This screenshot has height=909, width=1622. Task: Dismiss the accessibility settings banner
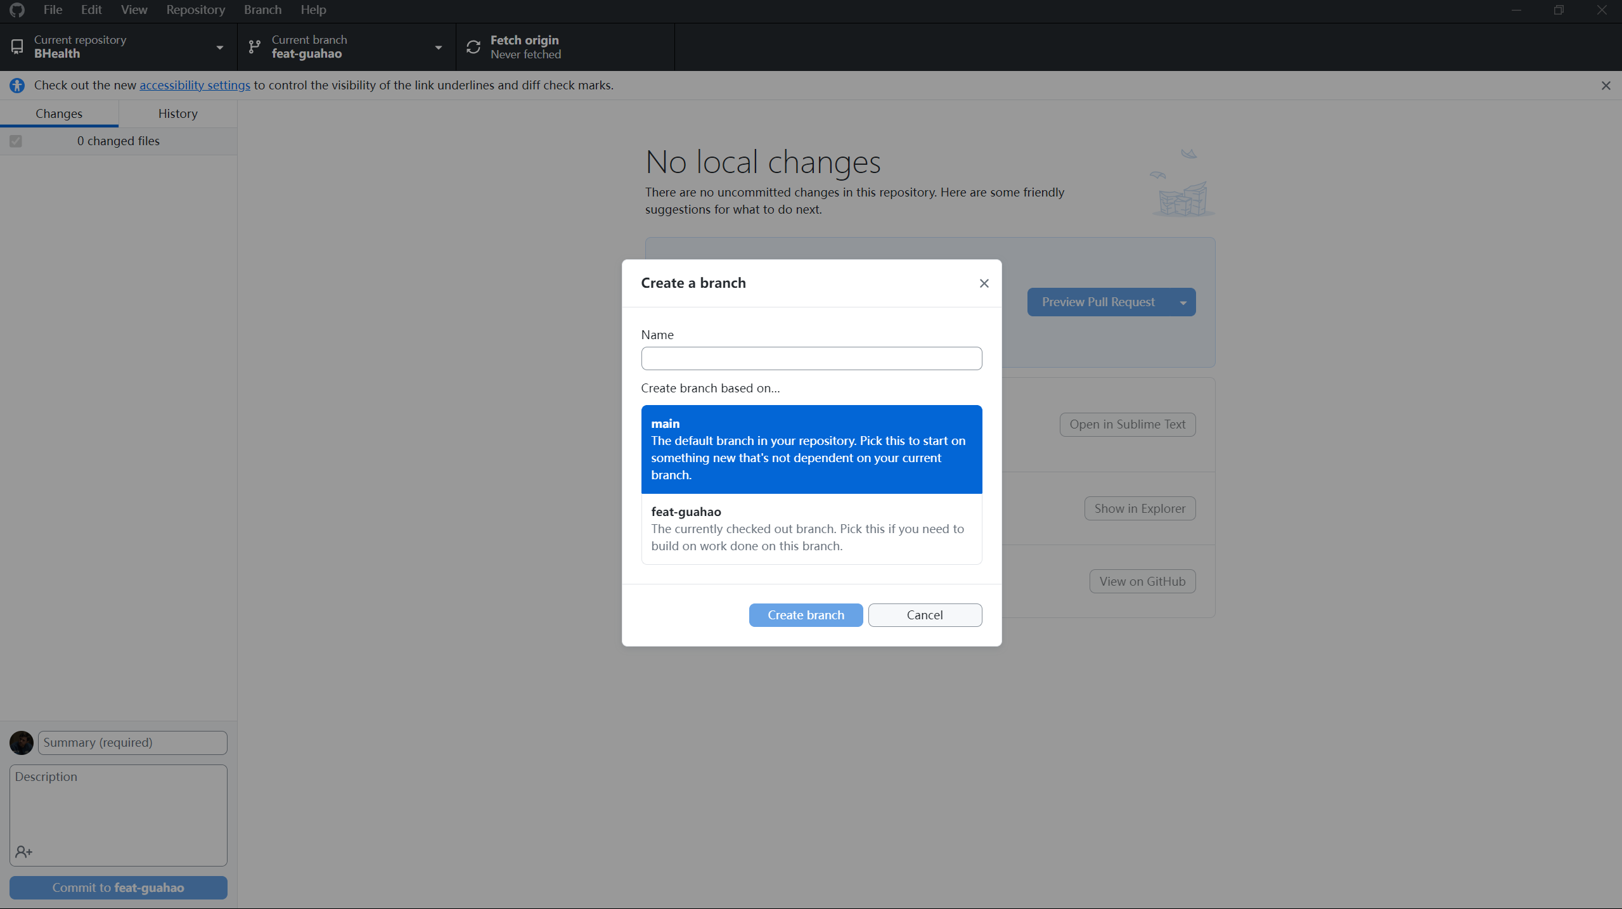coord(1606,86)
